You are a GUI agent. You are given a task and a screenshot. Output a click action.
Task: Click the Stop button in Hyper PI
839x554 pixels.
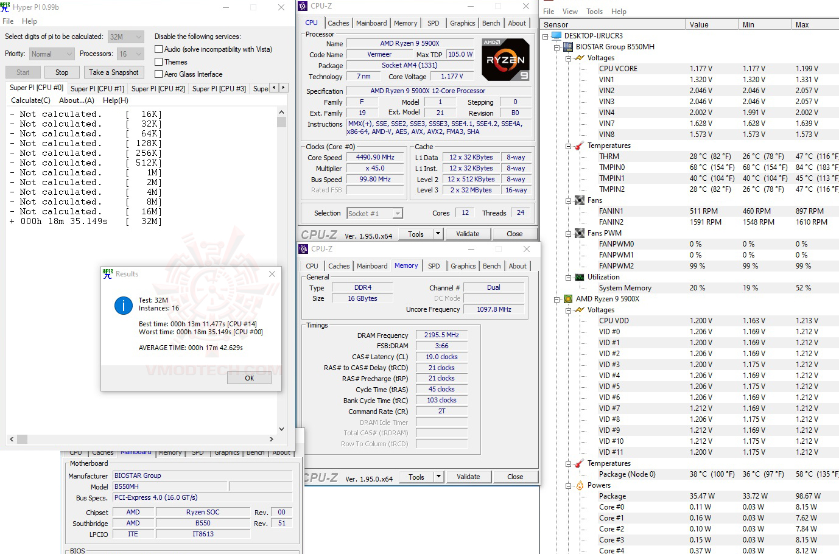pyautogui.click(x=62, y=72)
